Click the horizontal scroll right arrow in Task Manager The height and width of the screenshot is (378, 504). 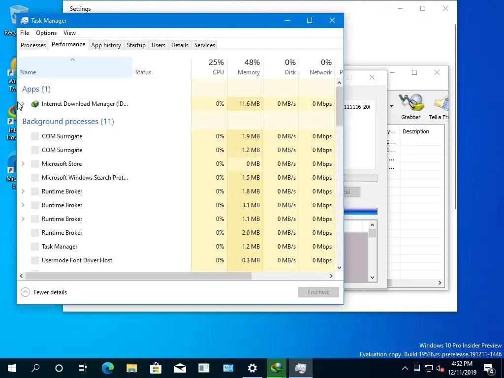click(x=331, y=276)
